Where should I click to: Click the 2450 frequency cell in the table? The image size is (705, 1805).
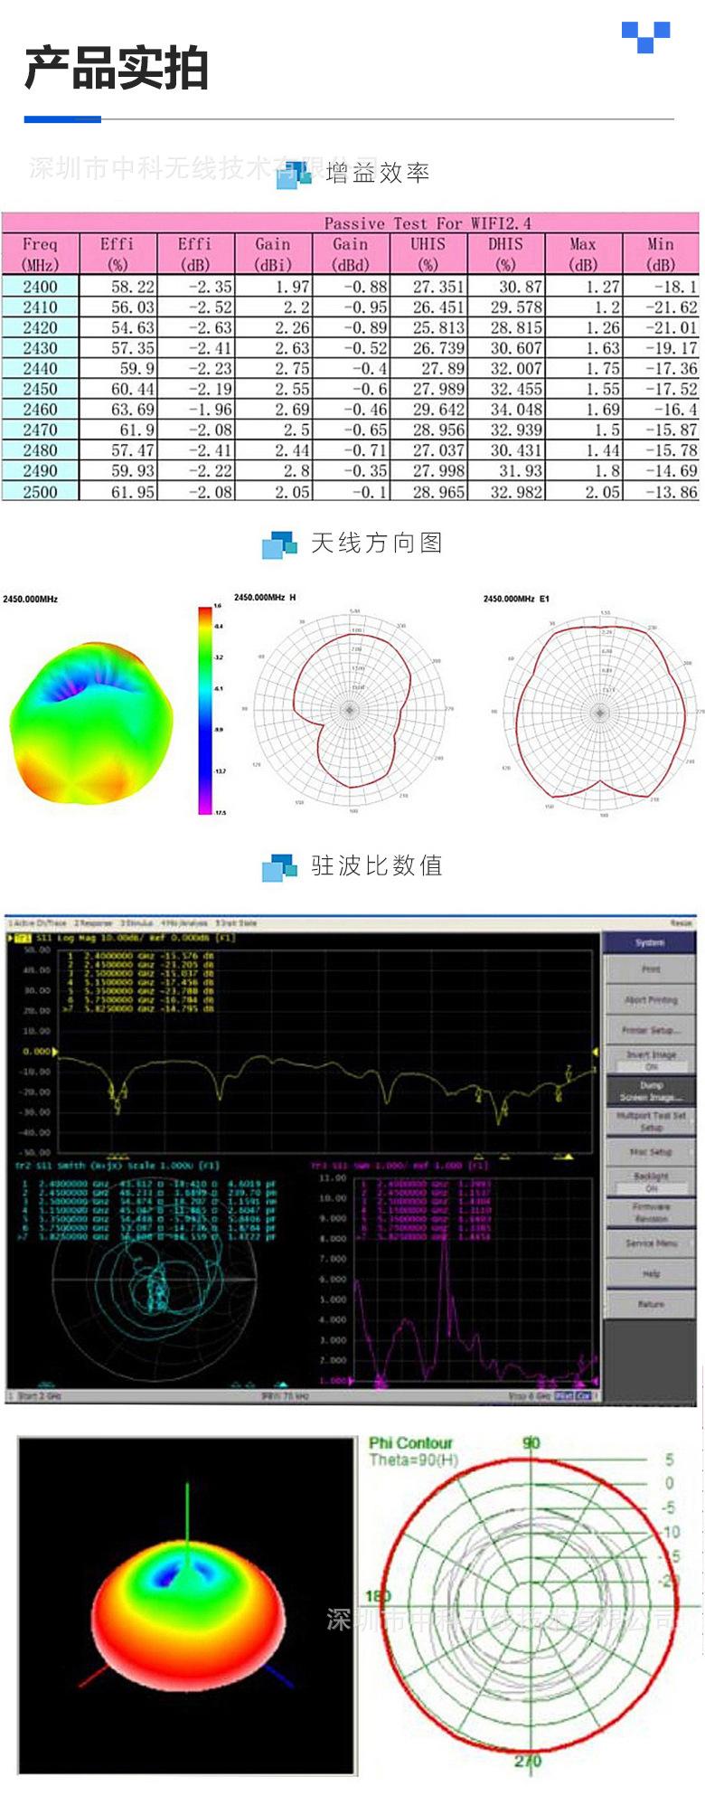click(40, 389)
